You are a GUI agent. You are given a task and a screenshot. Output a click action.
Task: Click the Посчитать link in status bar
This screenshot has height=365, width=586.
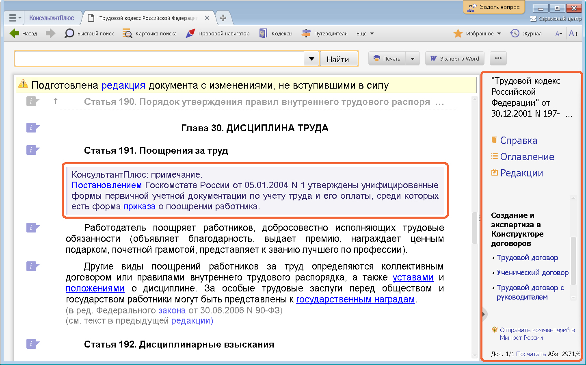tap(531, 354)
